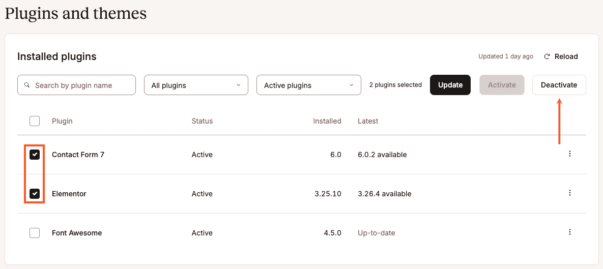
Task: Click the Reload circular arrow icon
Action: point(547,56)
